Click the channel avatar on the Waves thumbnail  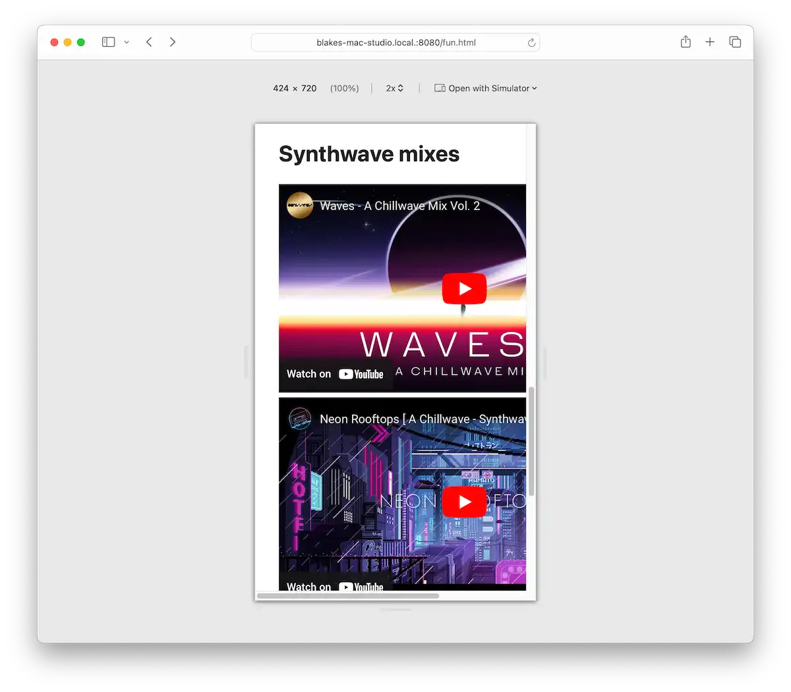tap(301, 205)
